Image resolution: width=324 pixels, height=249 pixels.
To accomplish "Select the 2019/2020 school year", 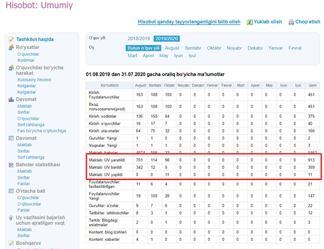I will point(166,38).
